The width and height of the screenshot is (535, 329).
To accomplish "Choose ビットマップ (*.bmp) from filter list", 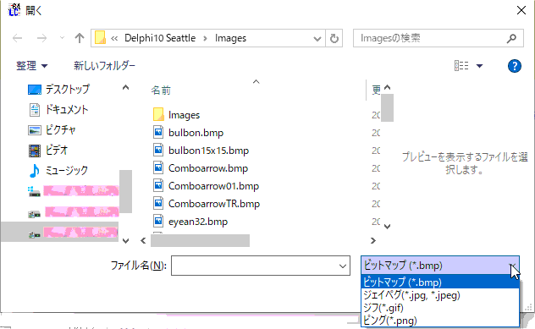I will (x=440, y=282).
